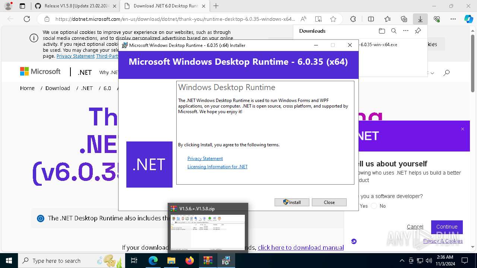This screenshot has width=477, height=268.
Task: Click the downloaded win-x64.exe file entry
Action: point(379,44)
